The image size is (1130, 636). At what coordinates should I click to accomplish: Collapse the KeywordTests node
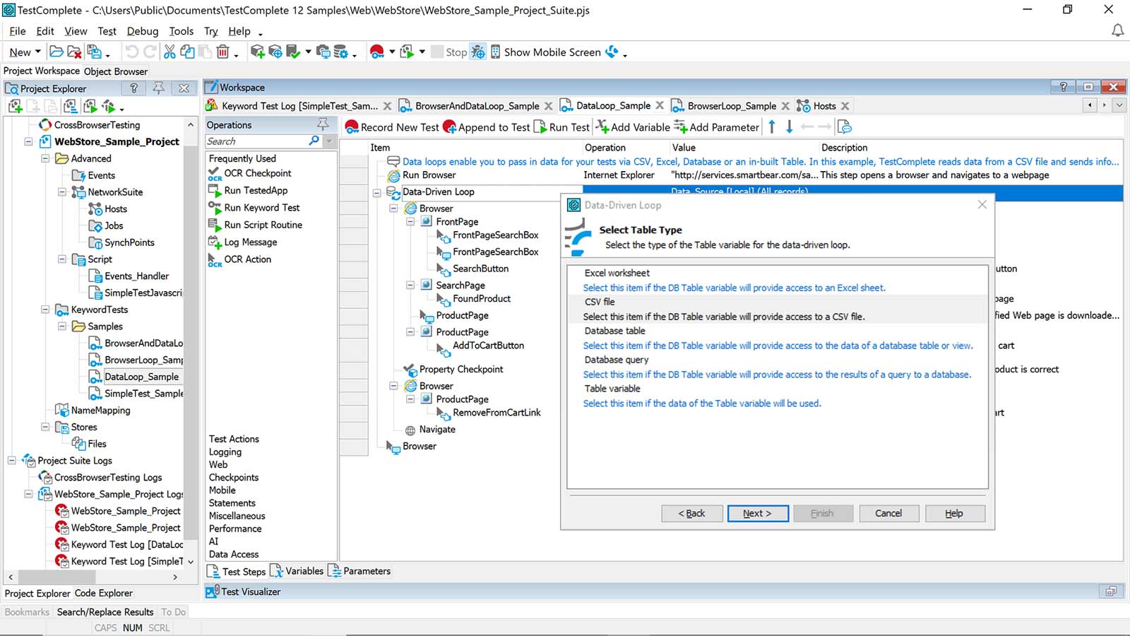(x=46, y=310)
